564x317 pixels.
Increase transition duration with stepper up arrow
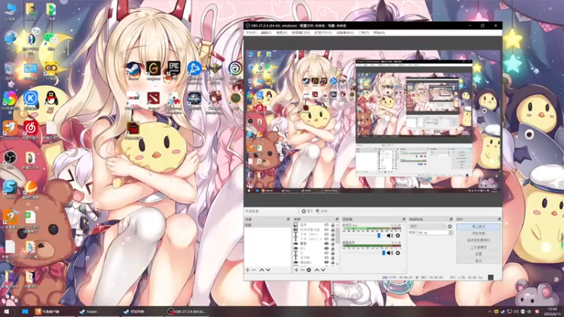tap(450, 232)
